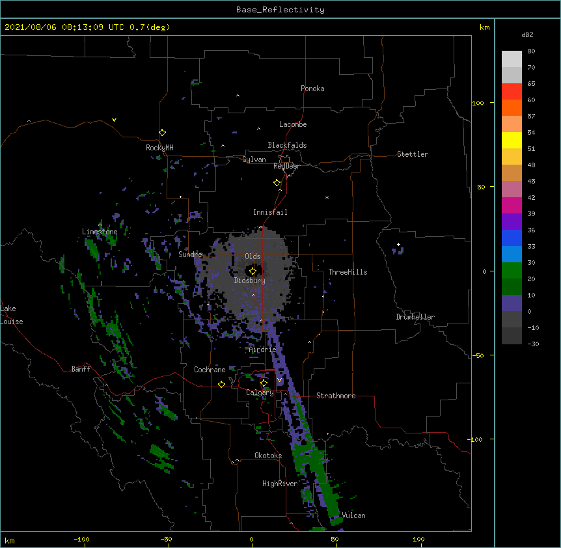Click the dBZ legend heading
The height and width of the screenshot is (548, 561).
click(x=527, y=35)
